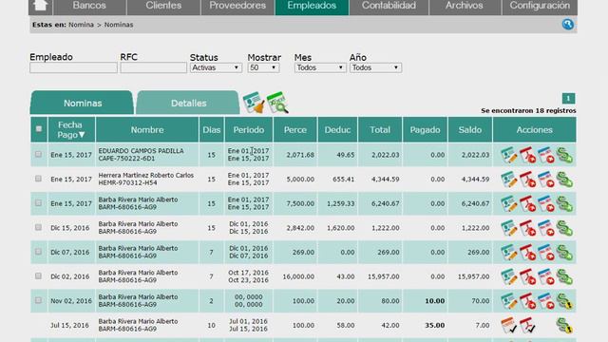Click the green dollar icon in the 6,240.67 row

tap(564, 204)
